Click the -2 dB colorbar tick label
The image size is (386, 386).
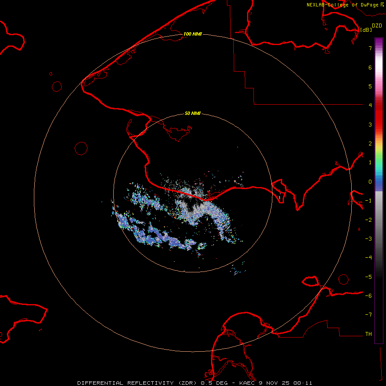click(x=368, y=220)
